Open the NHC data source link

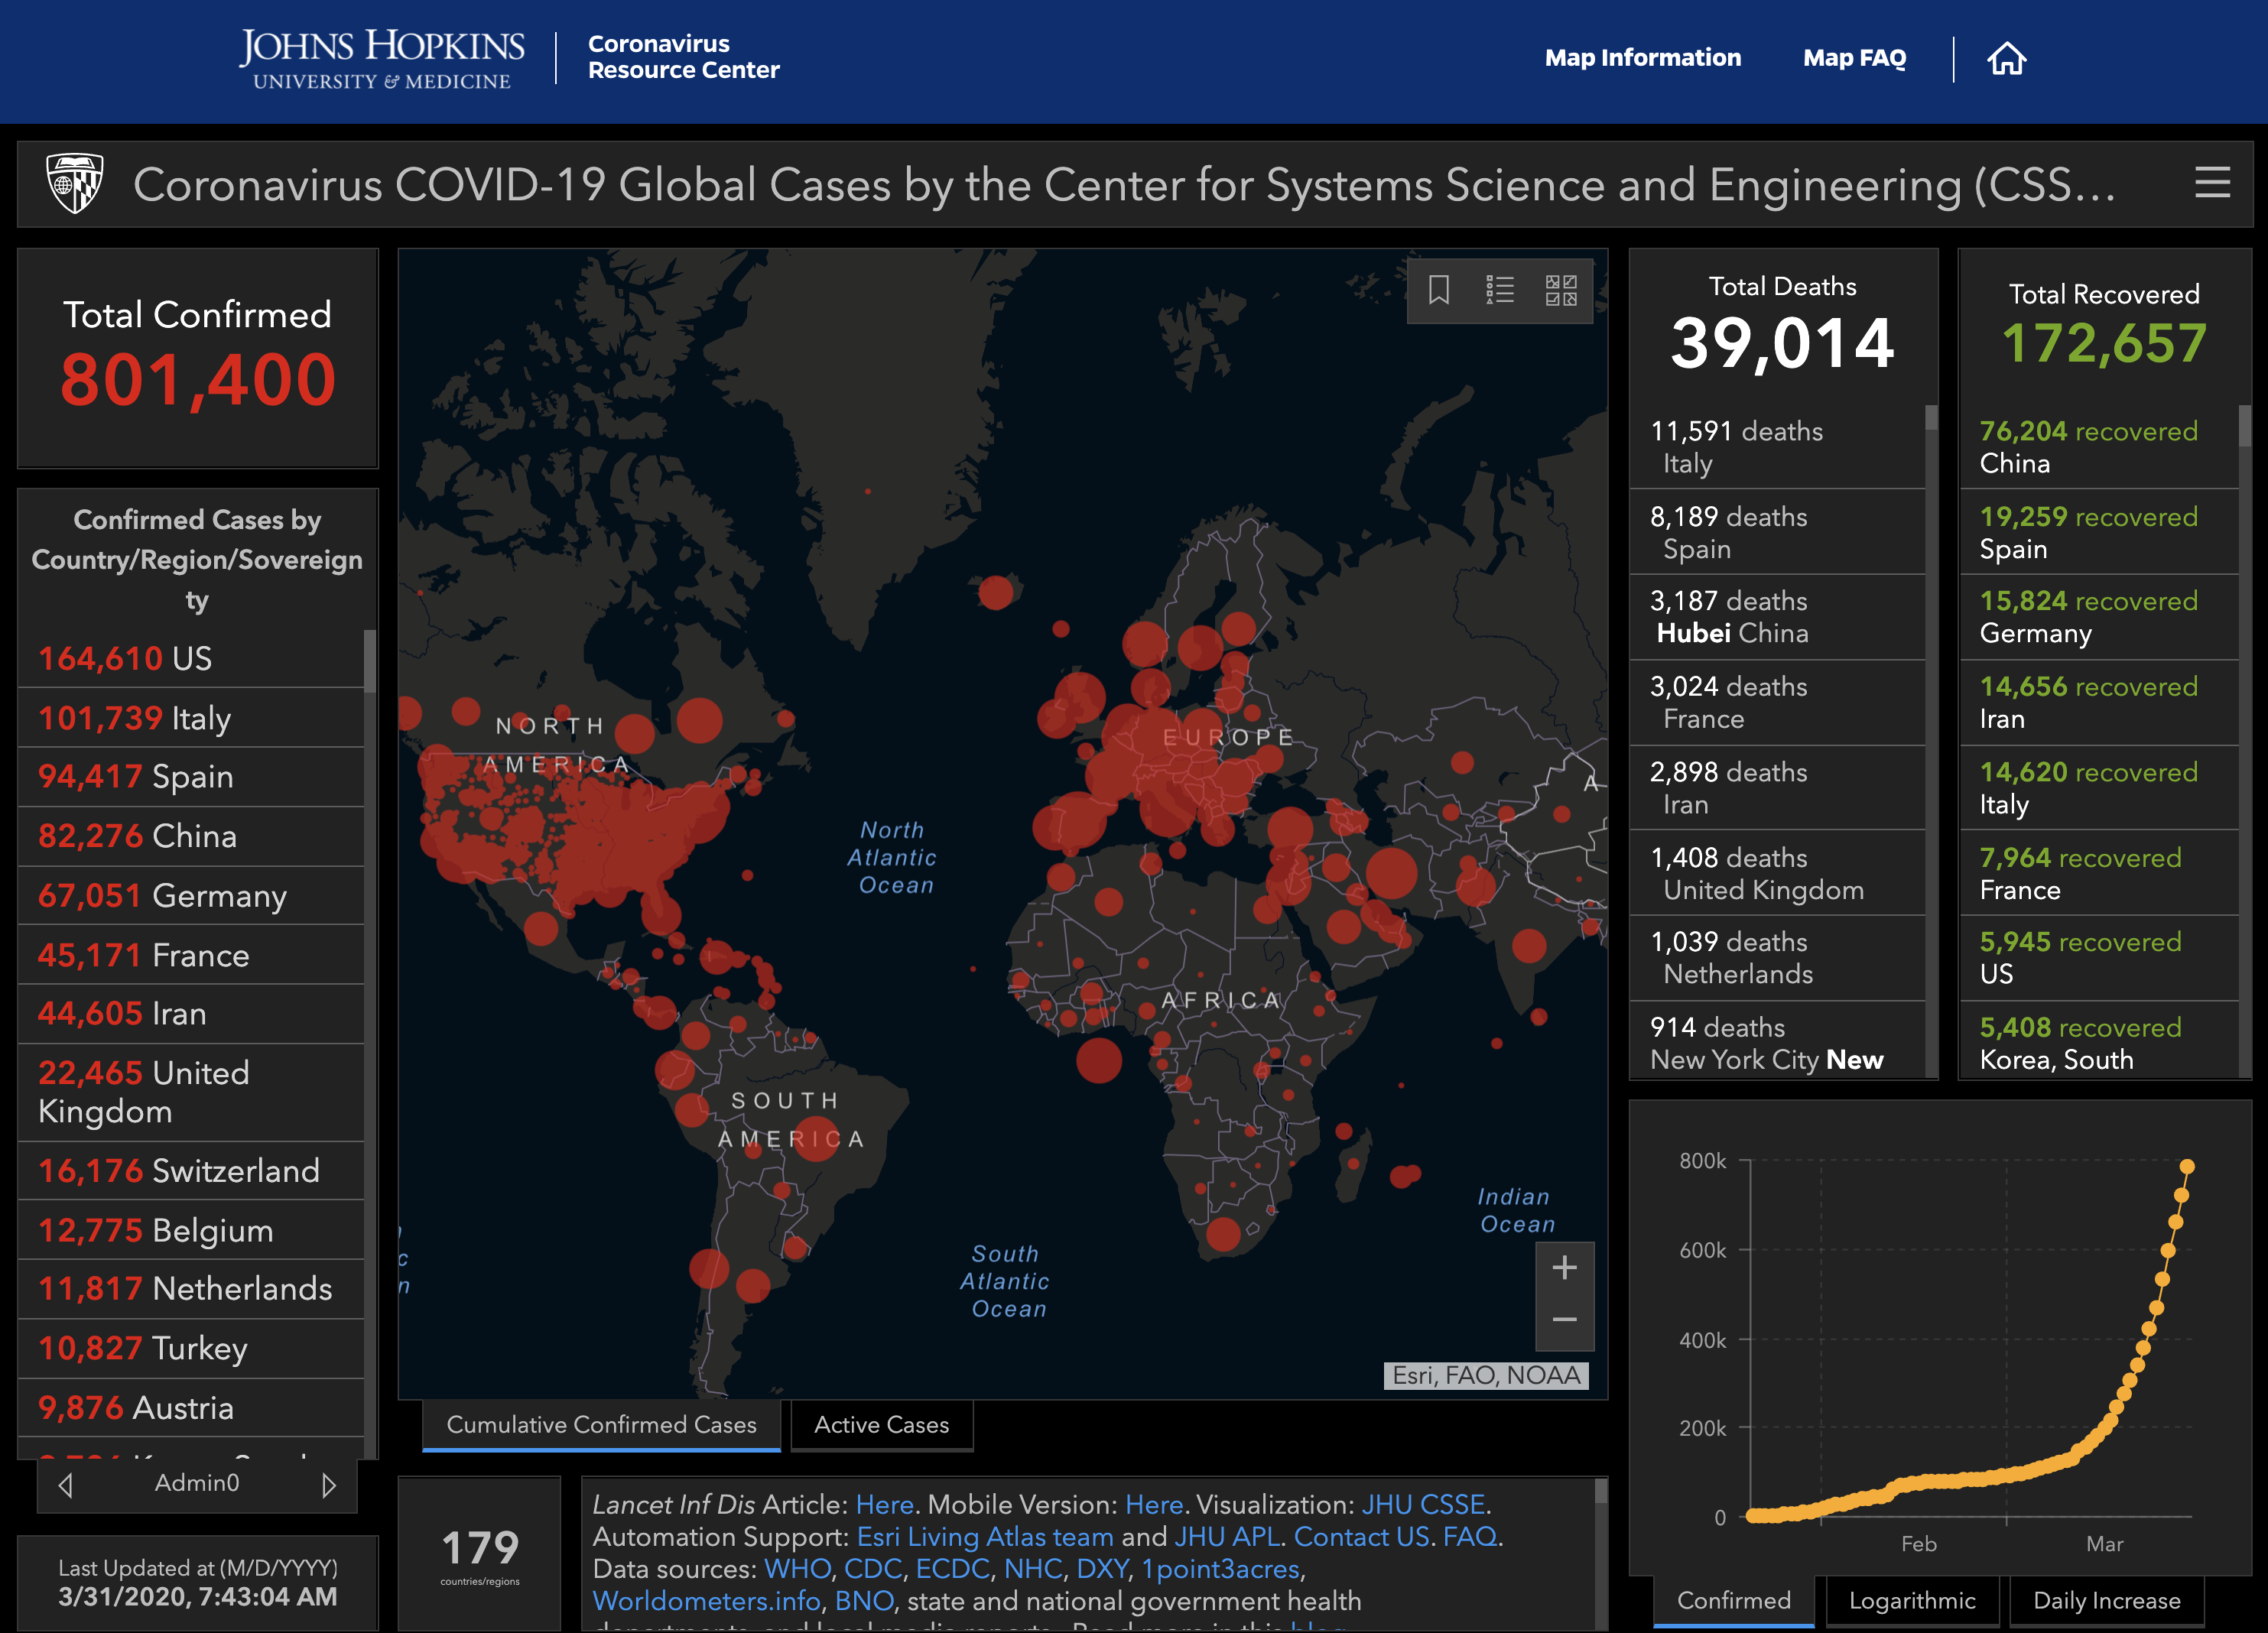tap(1032, 1569)
